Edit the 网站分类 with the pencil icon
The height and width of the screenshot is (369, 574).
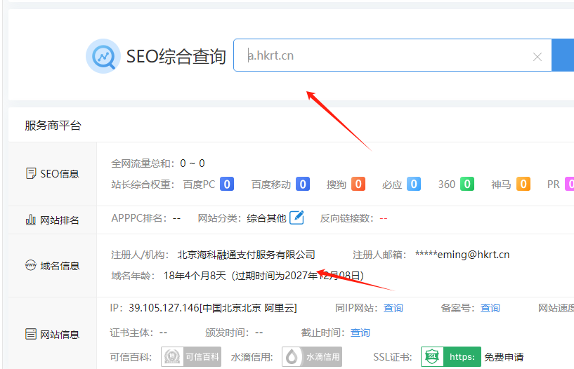(x=296, y=217)
